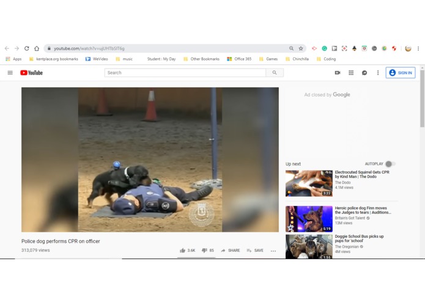The height and width of the screenshot is (302, 425).
Task: Open the Chrome three-dot menu
Action: pos(418,48)
